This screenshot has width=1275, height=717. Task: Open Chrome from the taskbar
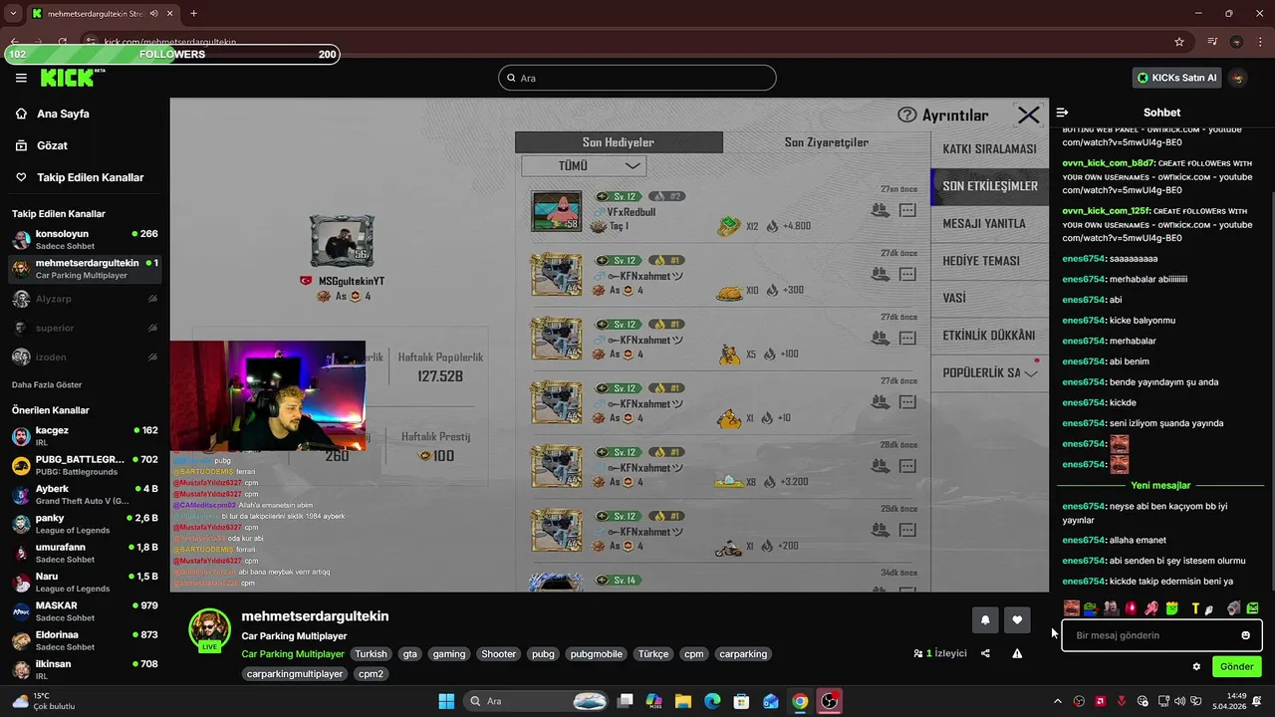point(800,701)
